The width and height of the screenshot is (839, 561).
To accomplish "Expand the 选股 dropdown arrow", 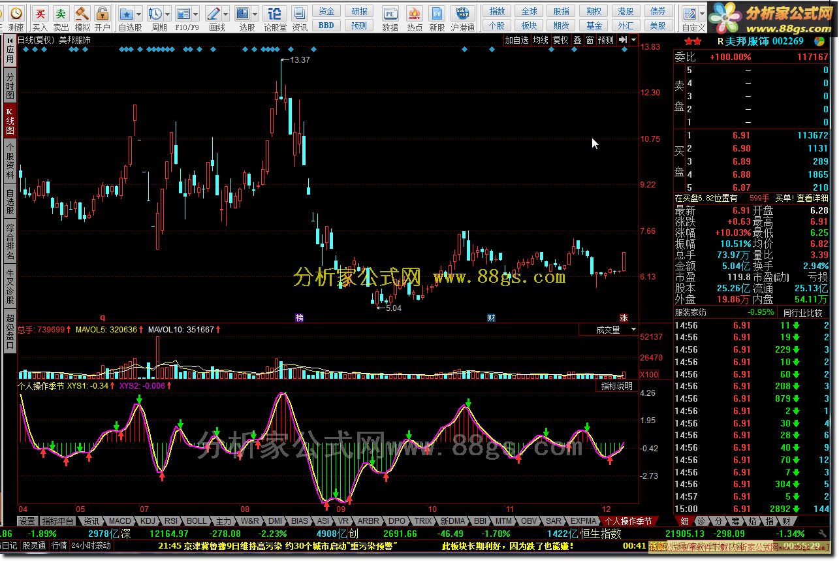I will point(255,13).
